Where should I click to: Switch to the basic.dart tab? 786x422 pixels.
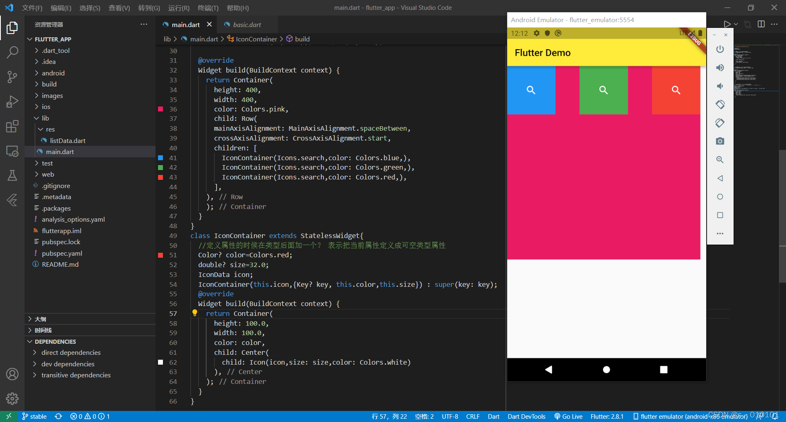point(247,25)
